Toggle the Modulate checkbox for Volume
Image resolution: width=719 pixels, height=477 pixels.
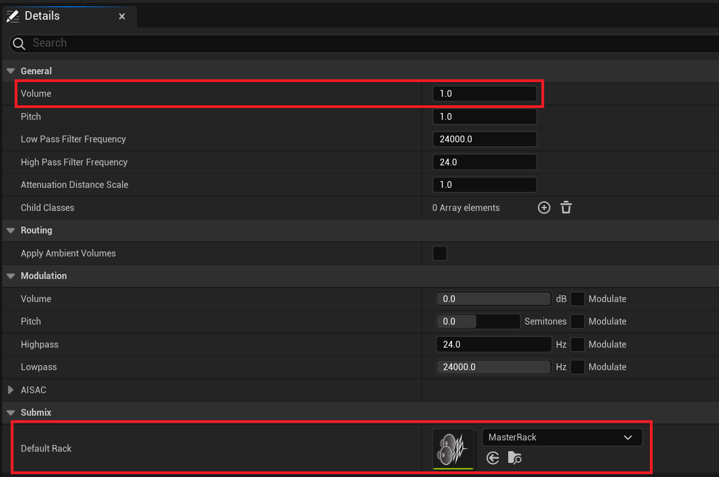tap(577, 299)
